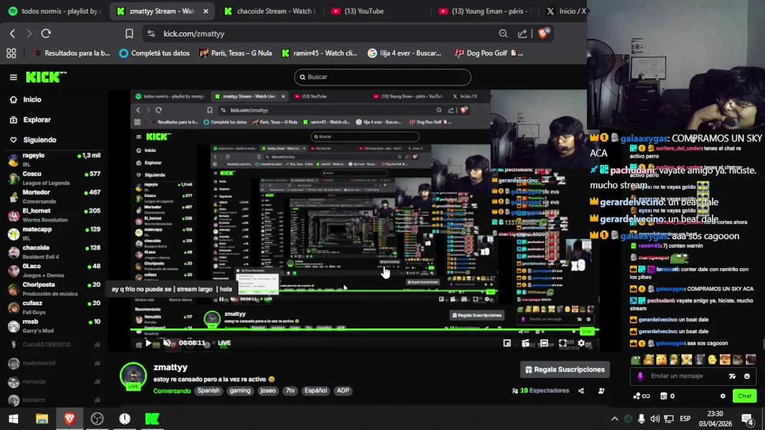This screenshot has height=430, width=765.
Task: Click the Kick logo
Action: click(46, 77)
